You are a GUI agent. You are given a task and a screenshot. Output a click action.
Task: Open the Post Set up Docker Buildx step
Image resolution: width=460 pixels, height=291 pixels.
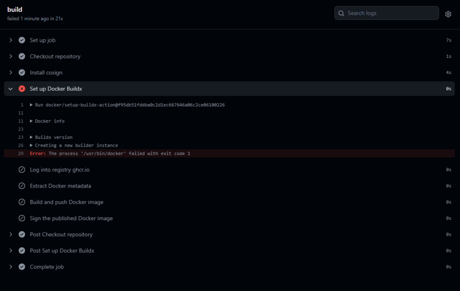click(230, 251)
